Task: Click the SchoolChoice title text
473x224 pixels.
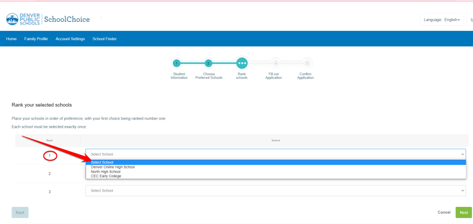Action: [67, 19]
